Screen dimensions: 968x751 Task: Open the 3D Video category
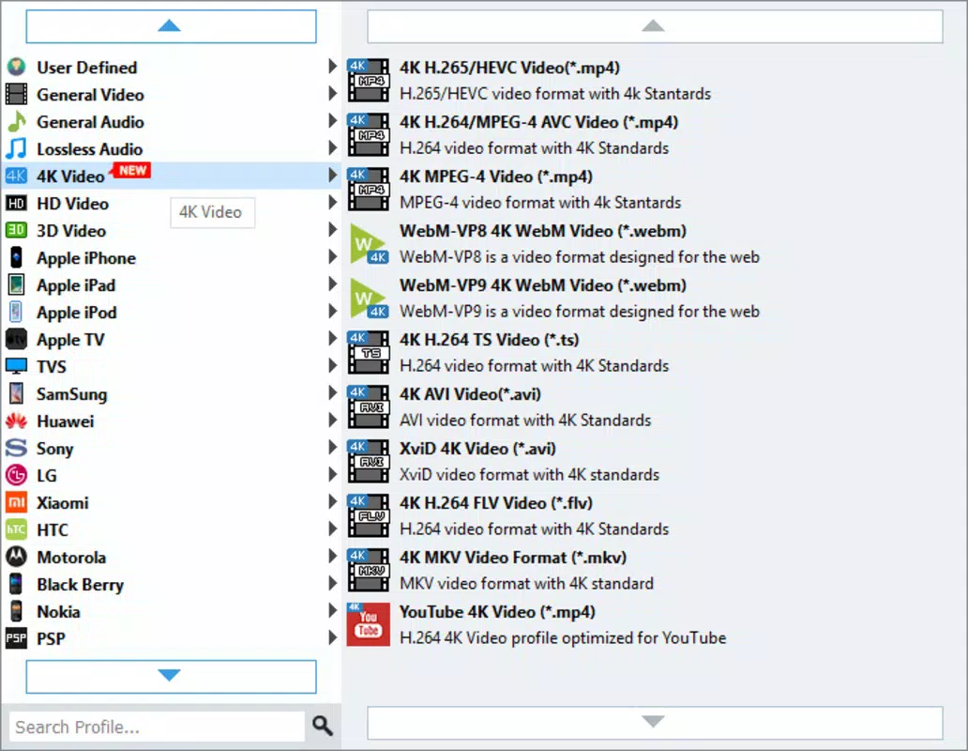pyautogui.click(x=172, y=230)
